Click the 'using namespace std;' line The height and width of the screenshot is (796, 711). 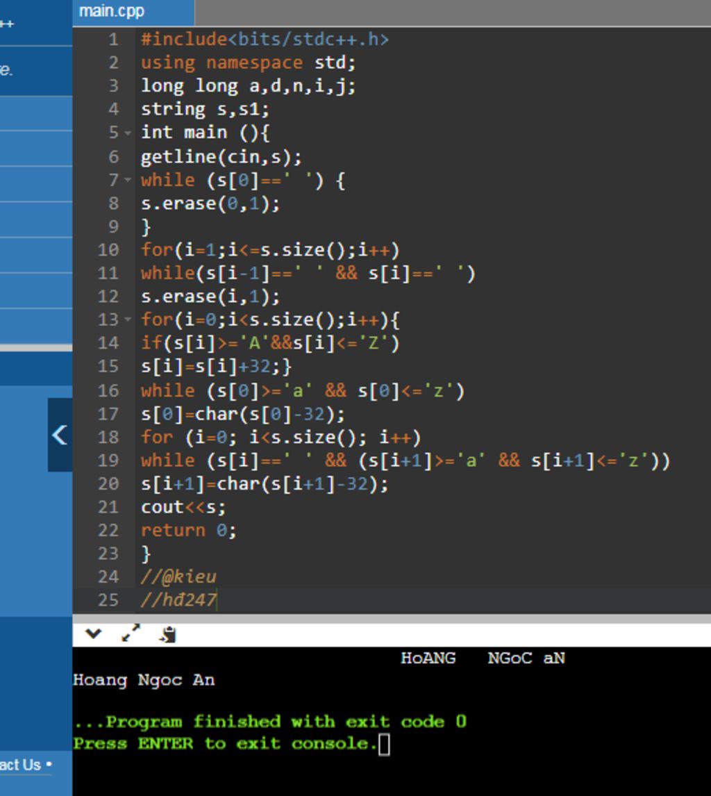click(248, 63)
